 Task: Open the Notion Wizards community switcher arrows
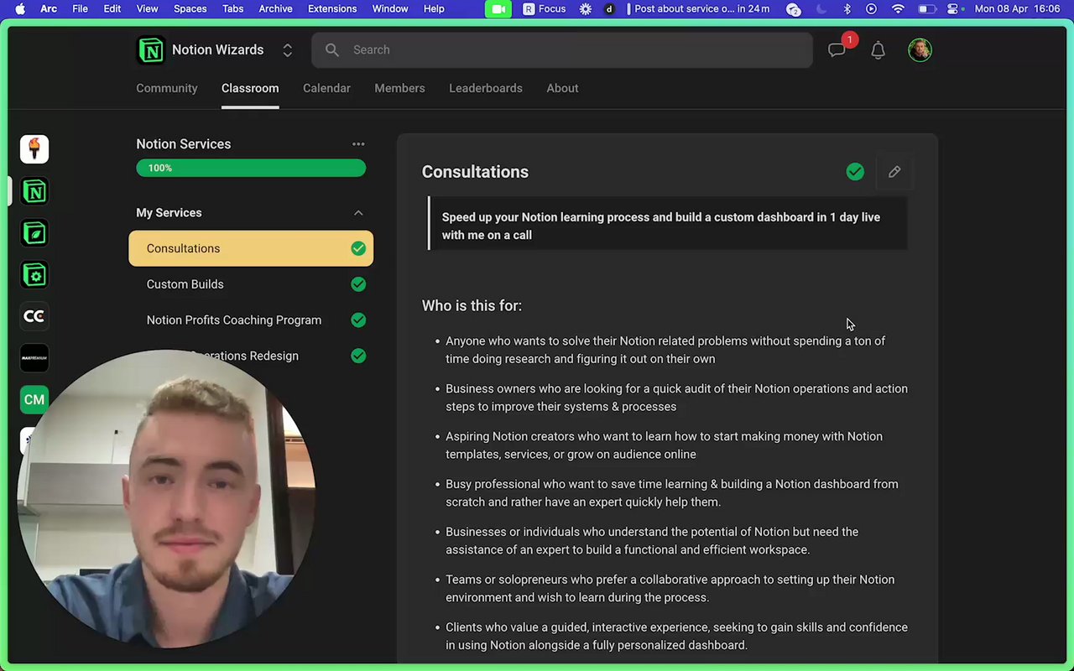click(287, 50)
